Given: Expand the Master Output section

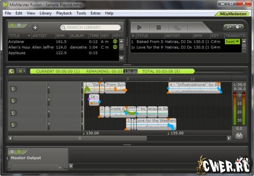Looking at the screenshot, I should (x=7, y=158).
